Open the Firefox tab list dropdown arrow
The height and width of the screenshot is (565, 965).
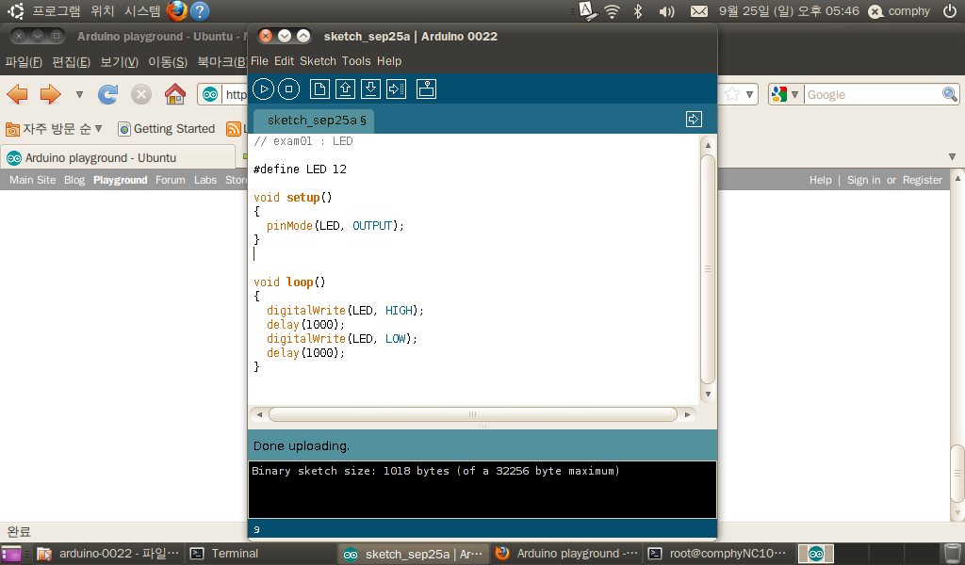(x=952, y=156)
